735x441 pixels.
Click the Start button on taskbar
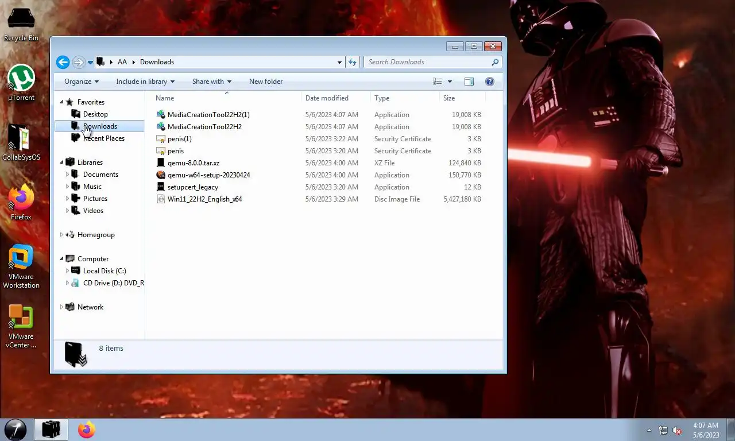[16, 430]
